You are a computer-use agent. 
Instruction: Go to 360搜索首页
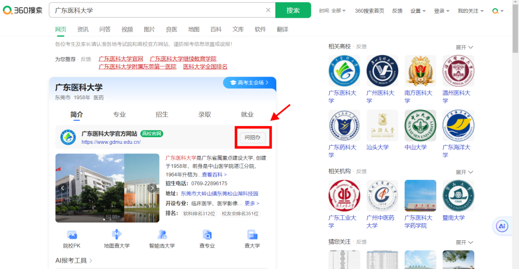point(370,11)
